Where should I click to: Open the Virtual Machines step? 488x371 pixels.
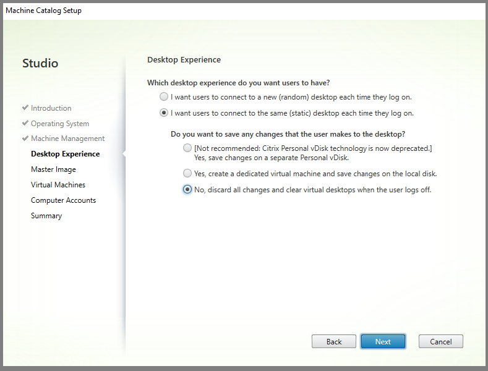pyautogui.click(x=58, y=184)
